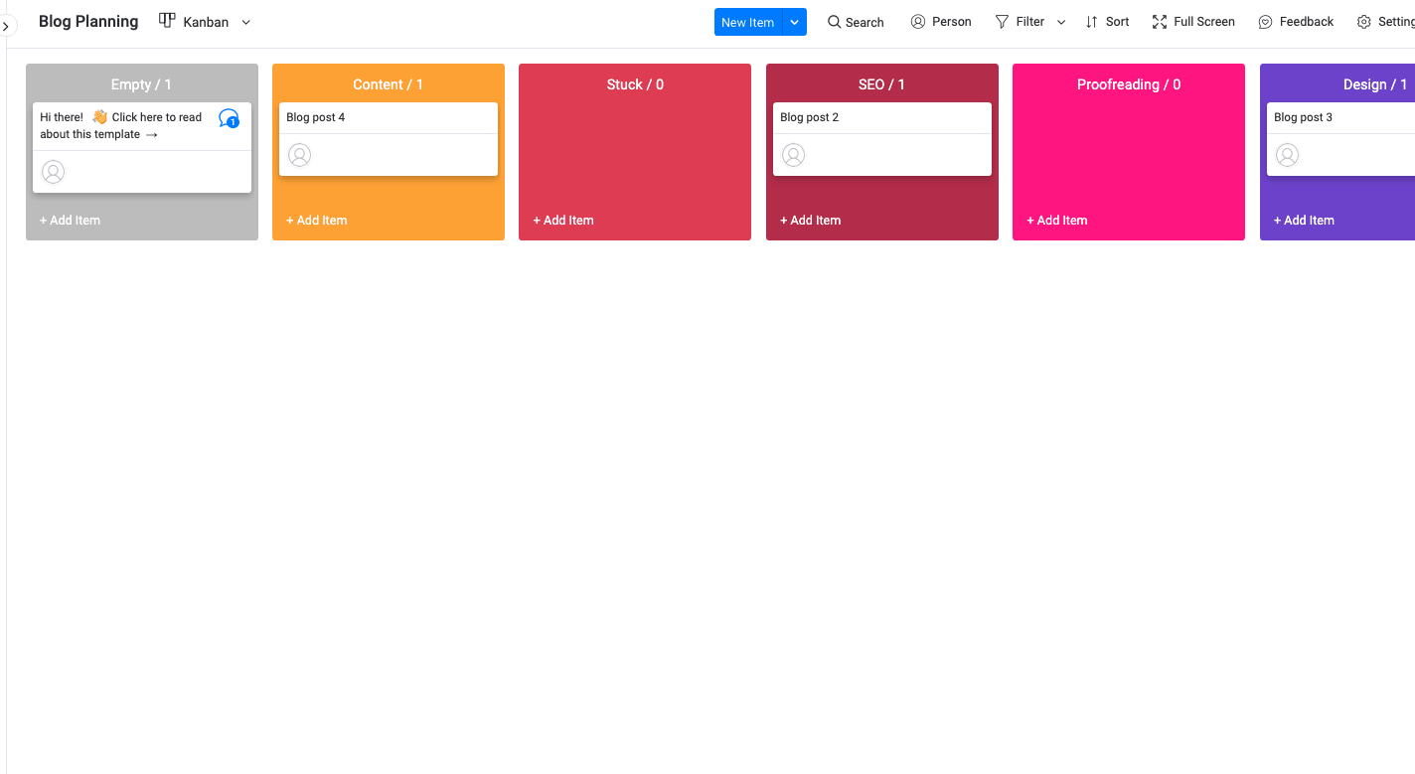
Task: Expand the New Item dropdown arrow
Action: (795, 22)
